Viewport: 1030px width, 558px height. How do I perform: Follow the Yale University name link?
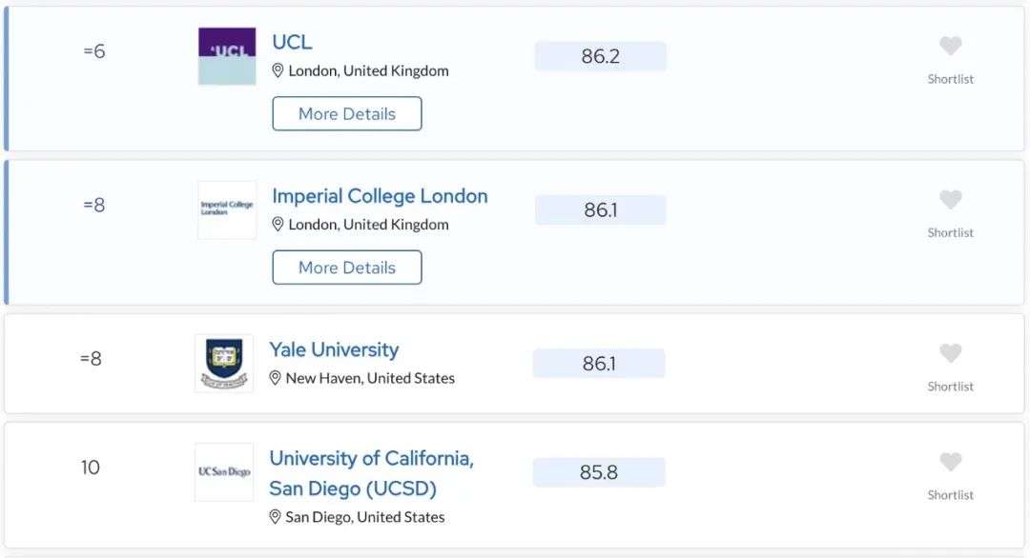[334, 349]
